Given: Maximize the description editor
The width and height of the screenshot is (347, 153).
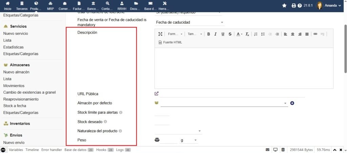Looking at the screenshot, I should pyautogui.click(x=160, y=34).
